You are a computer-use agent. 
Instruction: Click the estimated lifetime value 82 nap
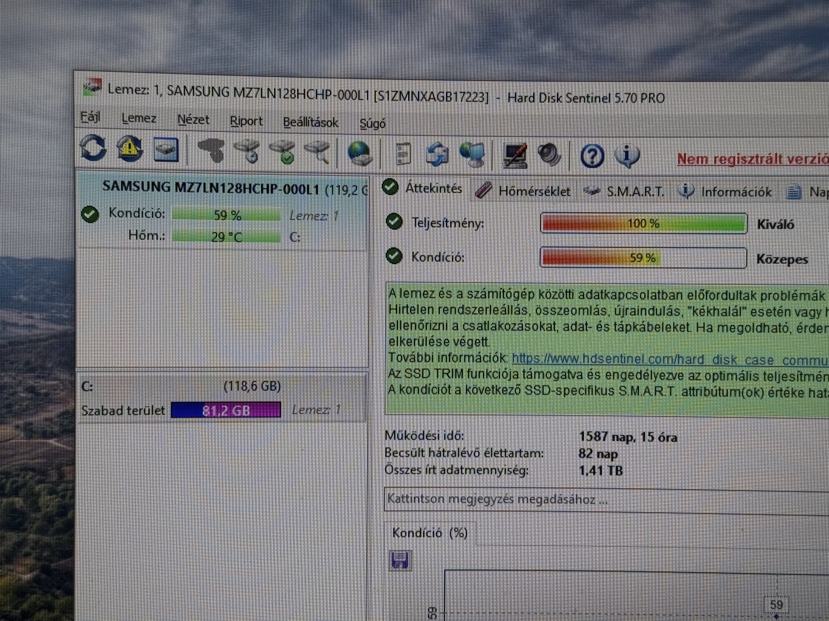[598, 454]
